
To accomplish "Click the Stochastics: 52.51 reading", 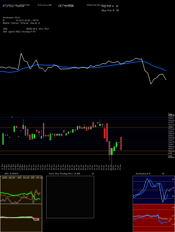I will (11, 17).
